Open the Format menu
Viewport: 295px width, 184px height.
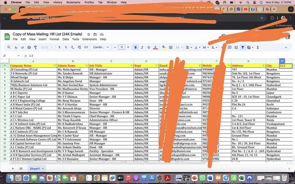[54, 39]
